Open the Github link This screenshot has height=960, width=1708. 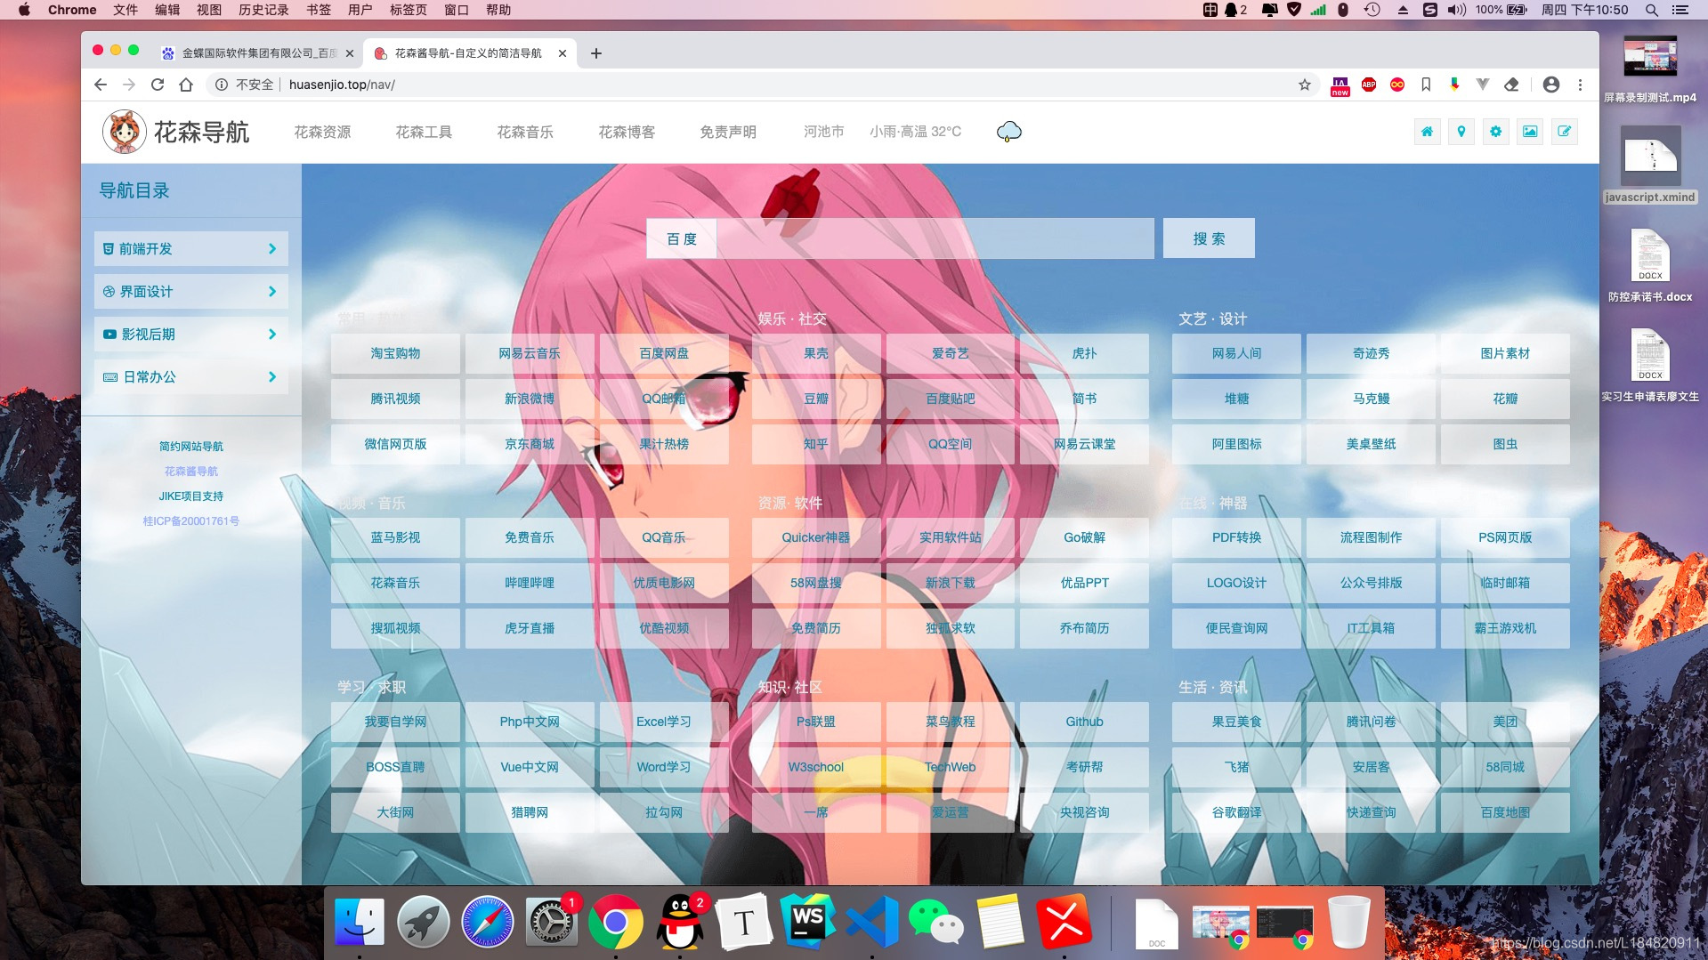tap(1084, 722)
